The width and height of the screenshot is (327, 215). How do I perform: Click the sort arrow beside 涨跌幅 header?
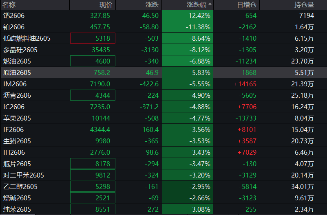pyautogui.click(x=210, y=4)
